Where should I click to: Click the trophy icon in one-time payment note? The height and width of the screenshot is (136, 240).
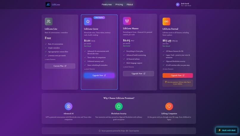coord(166,82)
